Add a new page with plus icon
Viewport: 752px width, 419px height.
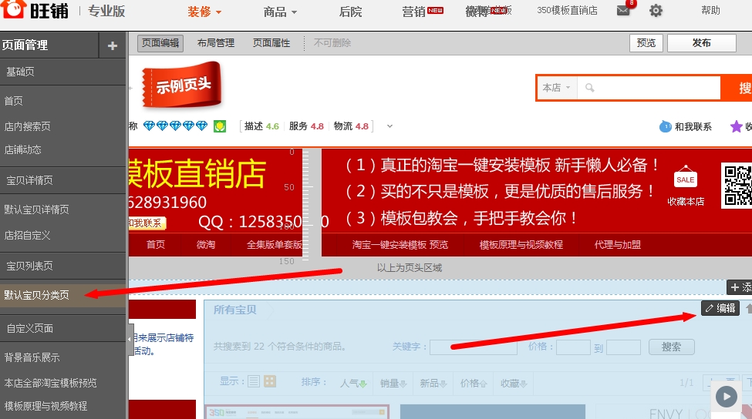(x=113, y=45)
